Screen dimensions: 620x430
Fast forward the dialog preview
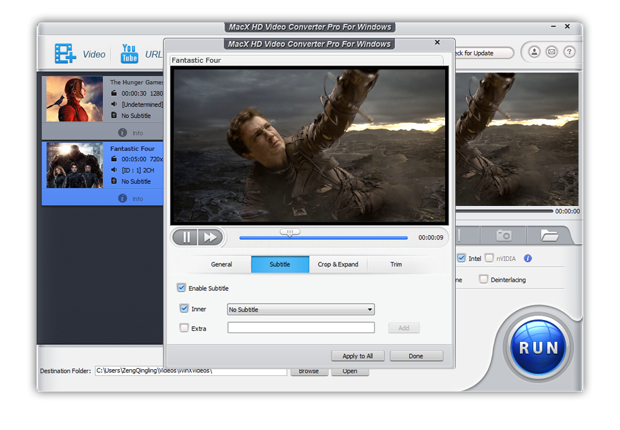[x=210, y=238]
